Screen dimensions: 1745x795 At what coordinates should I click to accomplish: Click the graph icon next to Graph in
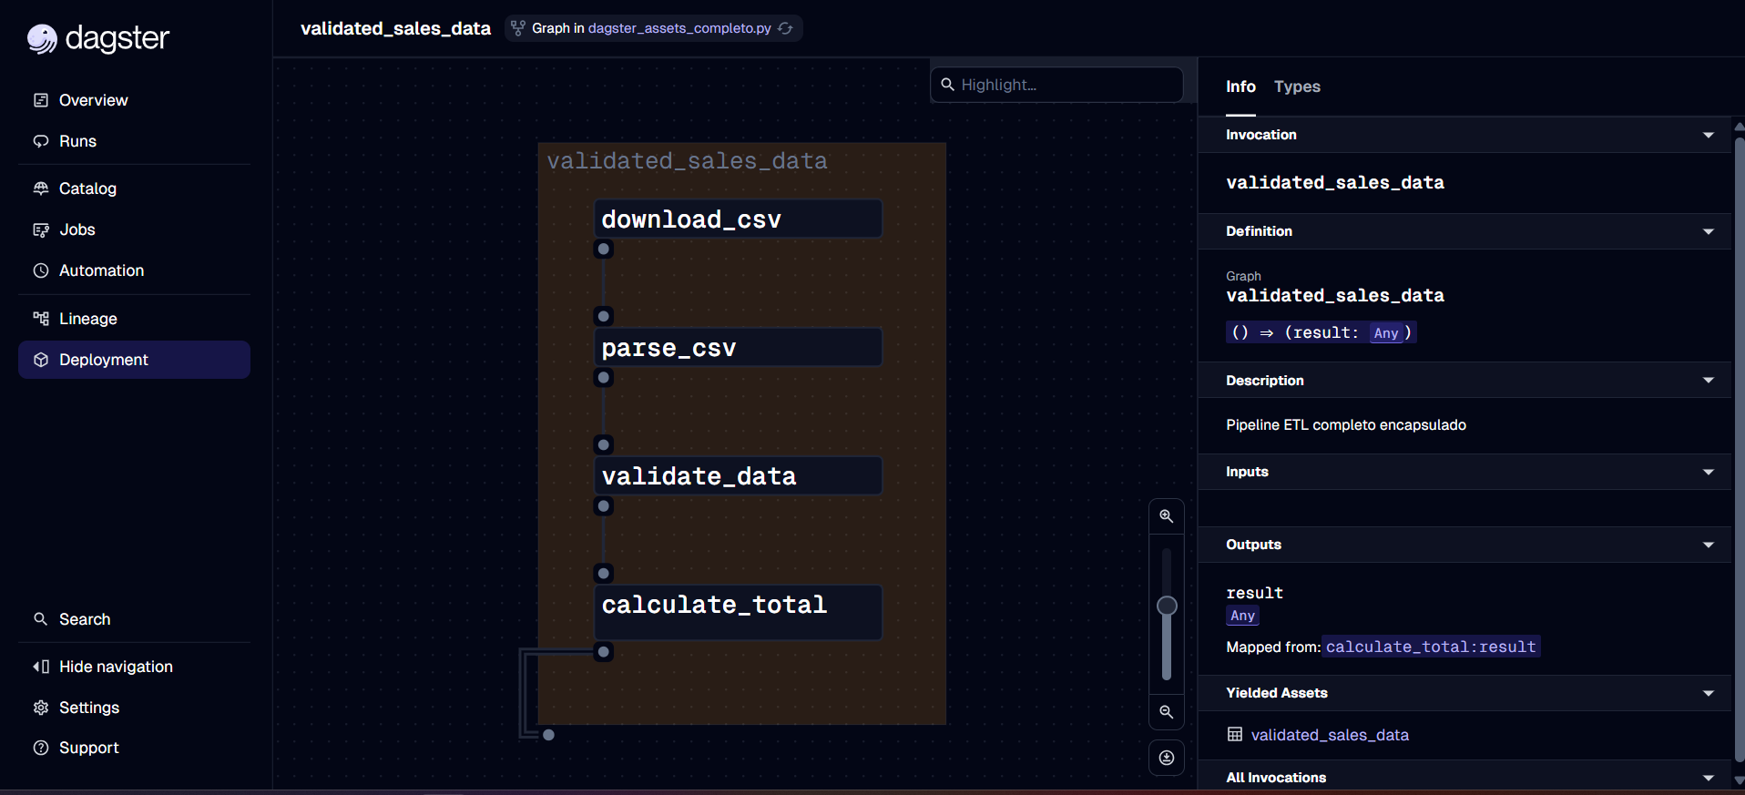click(x=518, y=28)
